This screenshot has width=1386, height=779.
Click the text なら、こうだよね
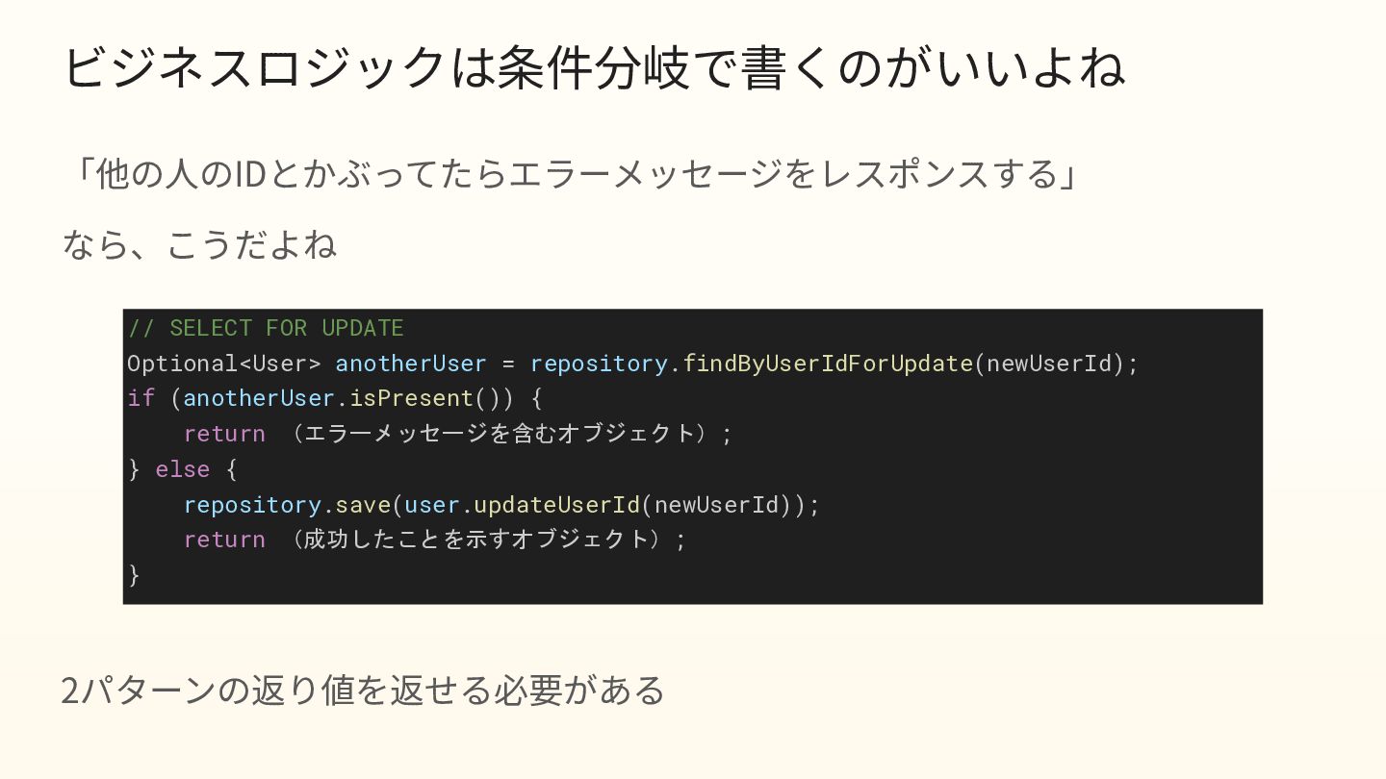click(199, 244)
